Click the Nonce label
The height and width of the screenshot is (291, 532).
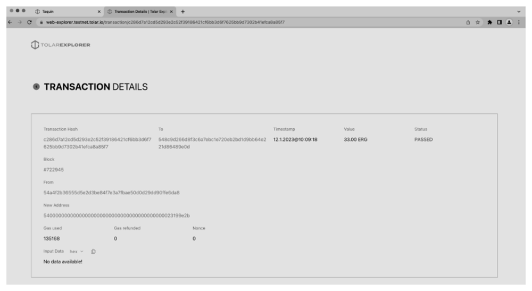tap(199, 228)
